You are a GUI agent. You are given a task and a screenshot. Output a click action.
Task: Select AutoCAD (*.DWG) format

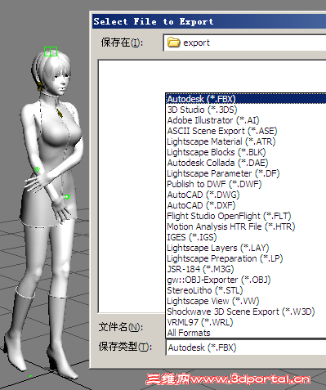click(x=246, y=195)
